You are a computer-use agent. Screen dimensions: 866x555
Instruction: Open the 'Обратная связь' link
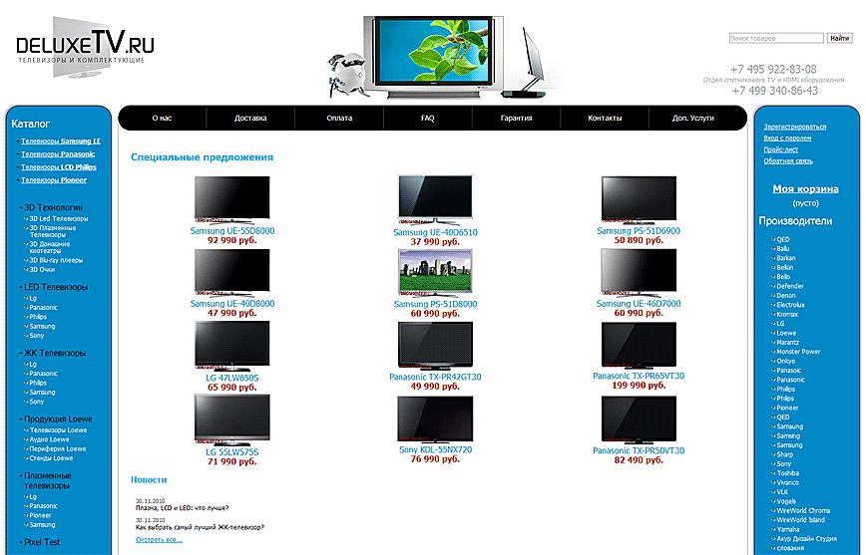(787, 161)
